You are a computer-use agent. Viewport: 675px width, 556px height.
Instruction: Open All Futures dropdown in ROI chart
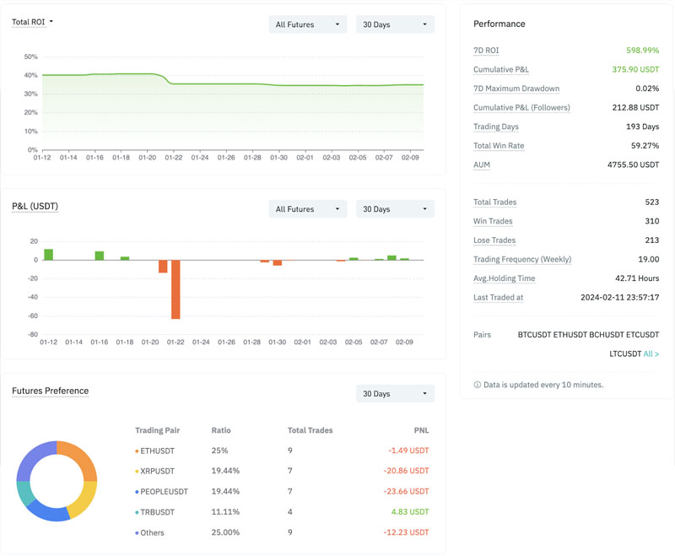(x=307, y=24)
